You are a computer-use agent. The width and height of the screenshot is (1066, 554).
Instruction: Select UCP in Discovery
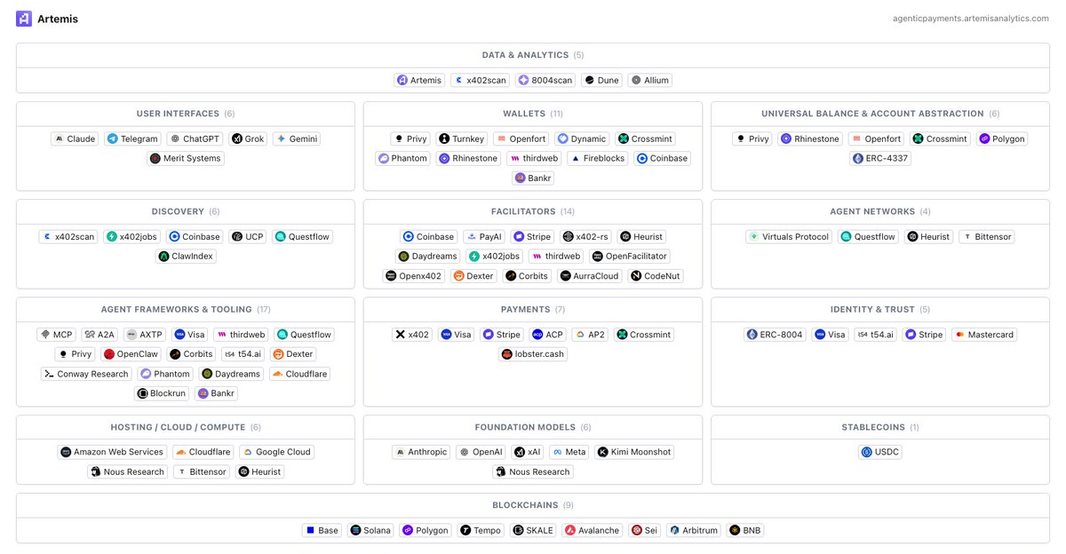(x=248, y=236)
